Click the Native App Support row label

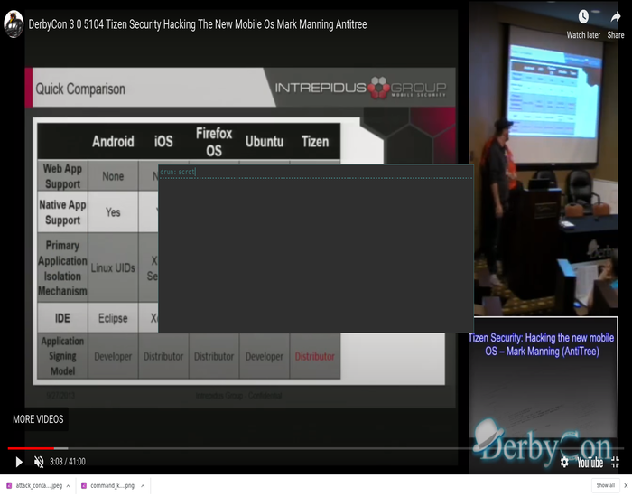click(62, 212)
